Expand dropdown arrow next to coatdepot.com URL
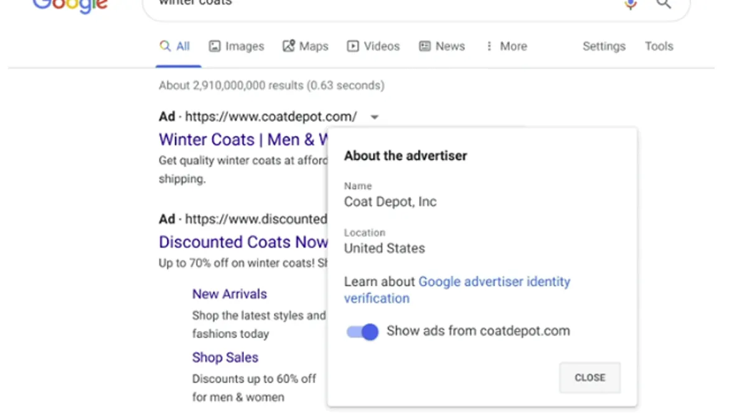This screenshot has width=747, height=420. pyautogui.click(x=374, y=116)
